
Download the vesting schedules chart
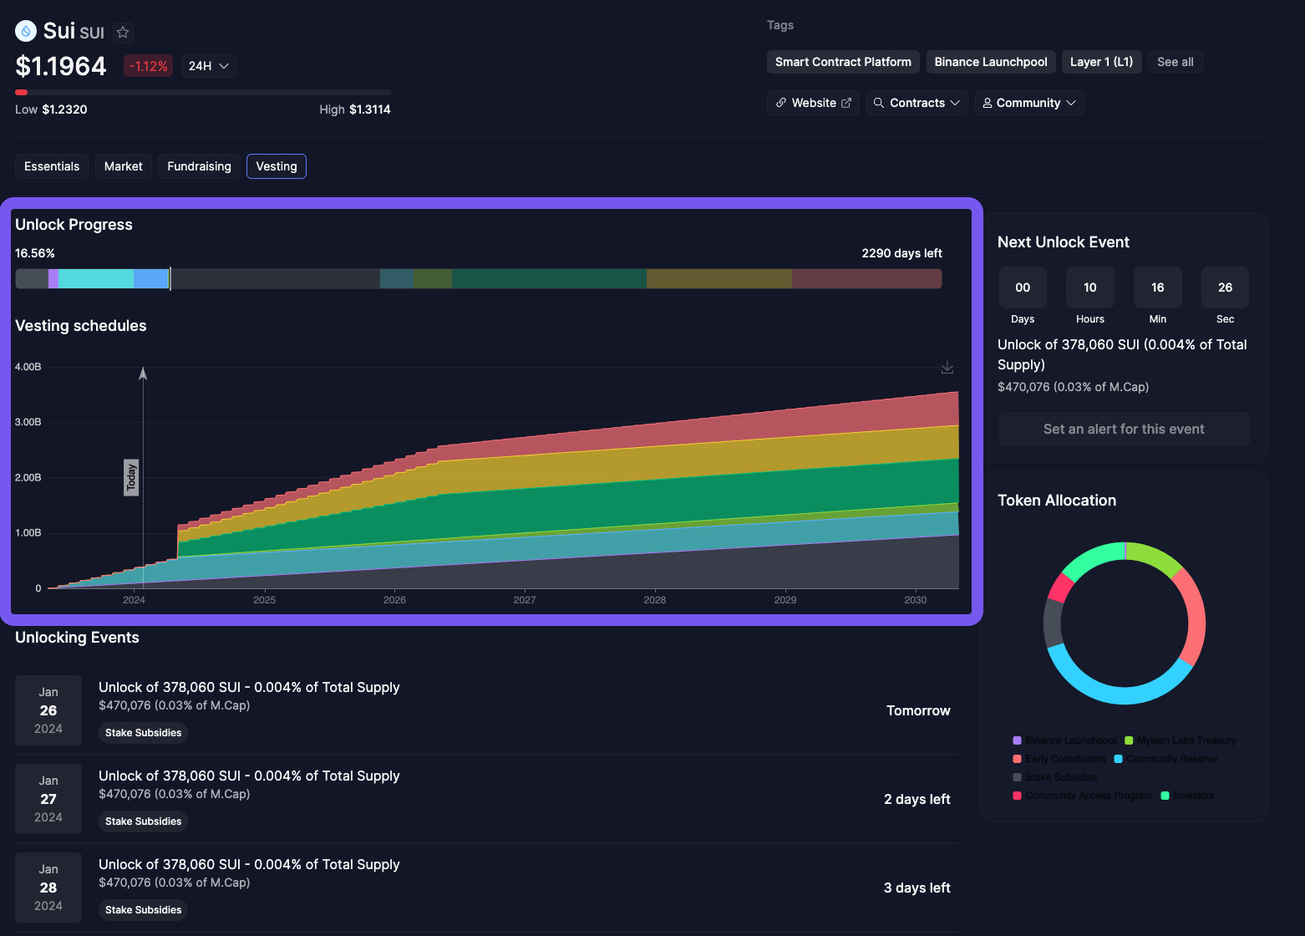click(947, 368)
